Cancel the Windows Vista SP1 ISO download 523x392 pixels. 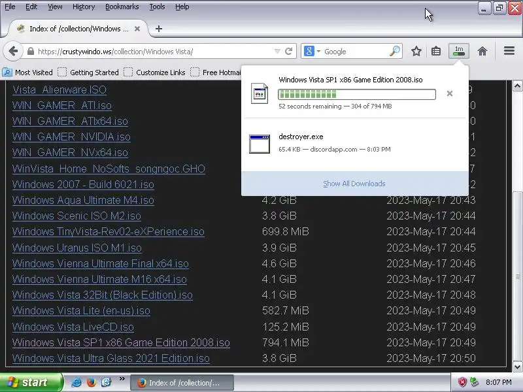tap(450, 93)
